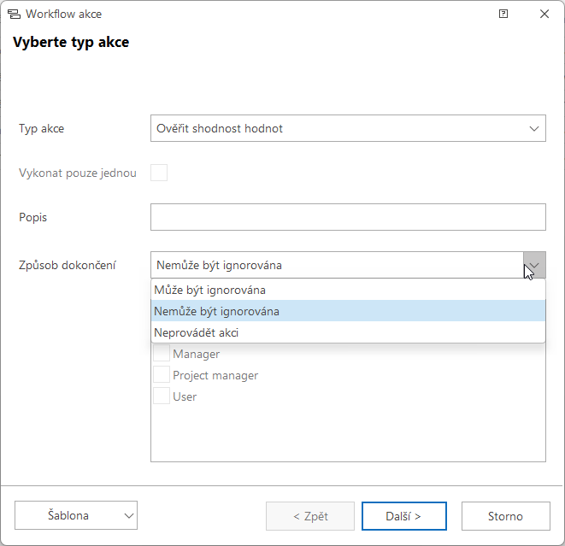Choose Nemůže být ignorována from list
Viewport: 565px width, 546px height.
pos(348,311)
